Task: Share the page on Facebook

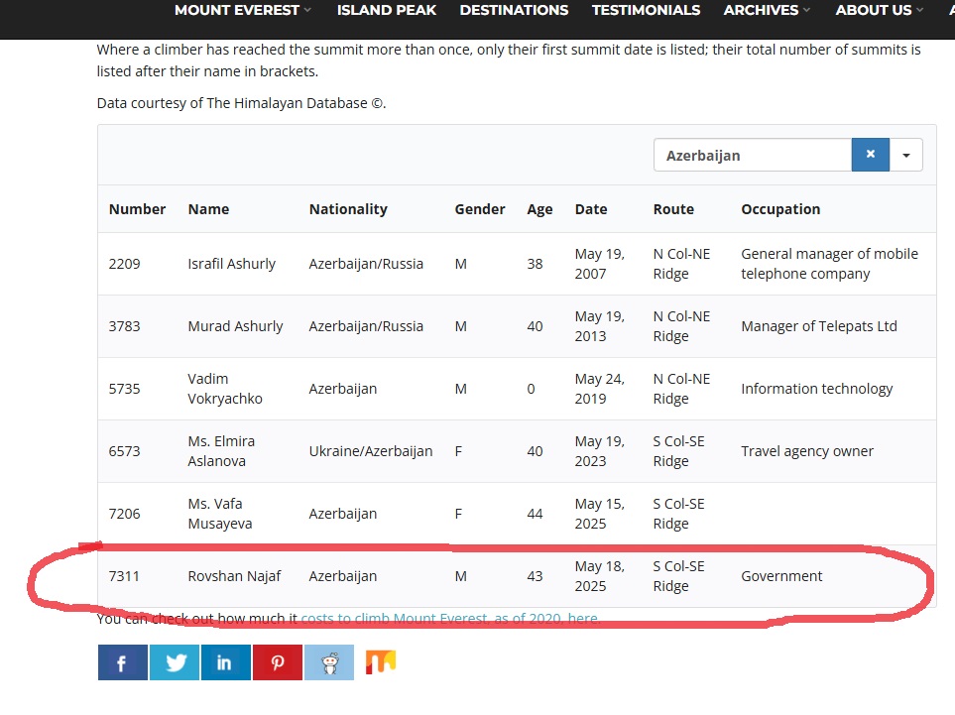Action: tap(122, 662)
